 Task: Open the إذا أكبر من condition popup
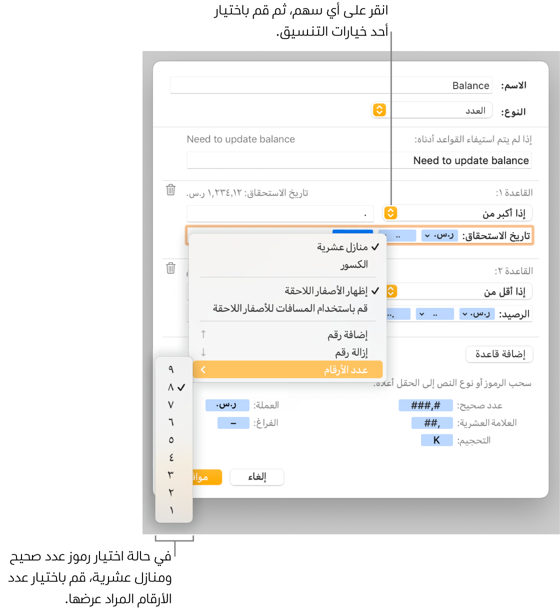point(390,213)
